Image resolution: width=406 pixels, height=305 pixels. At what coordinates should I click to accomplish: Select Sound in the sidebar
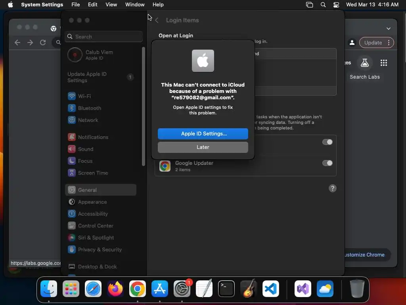coord(101,149)
